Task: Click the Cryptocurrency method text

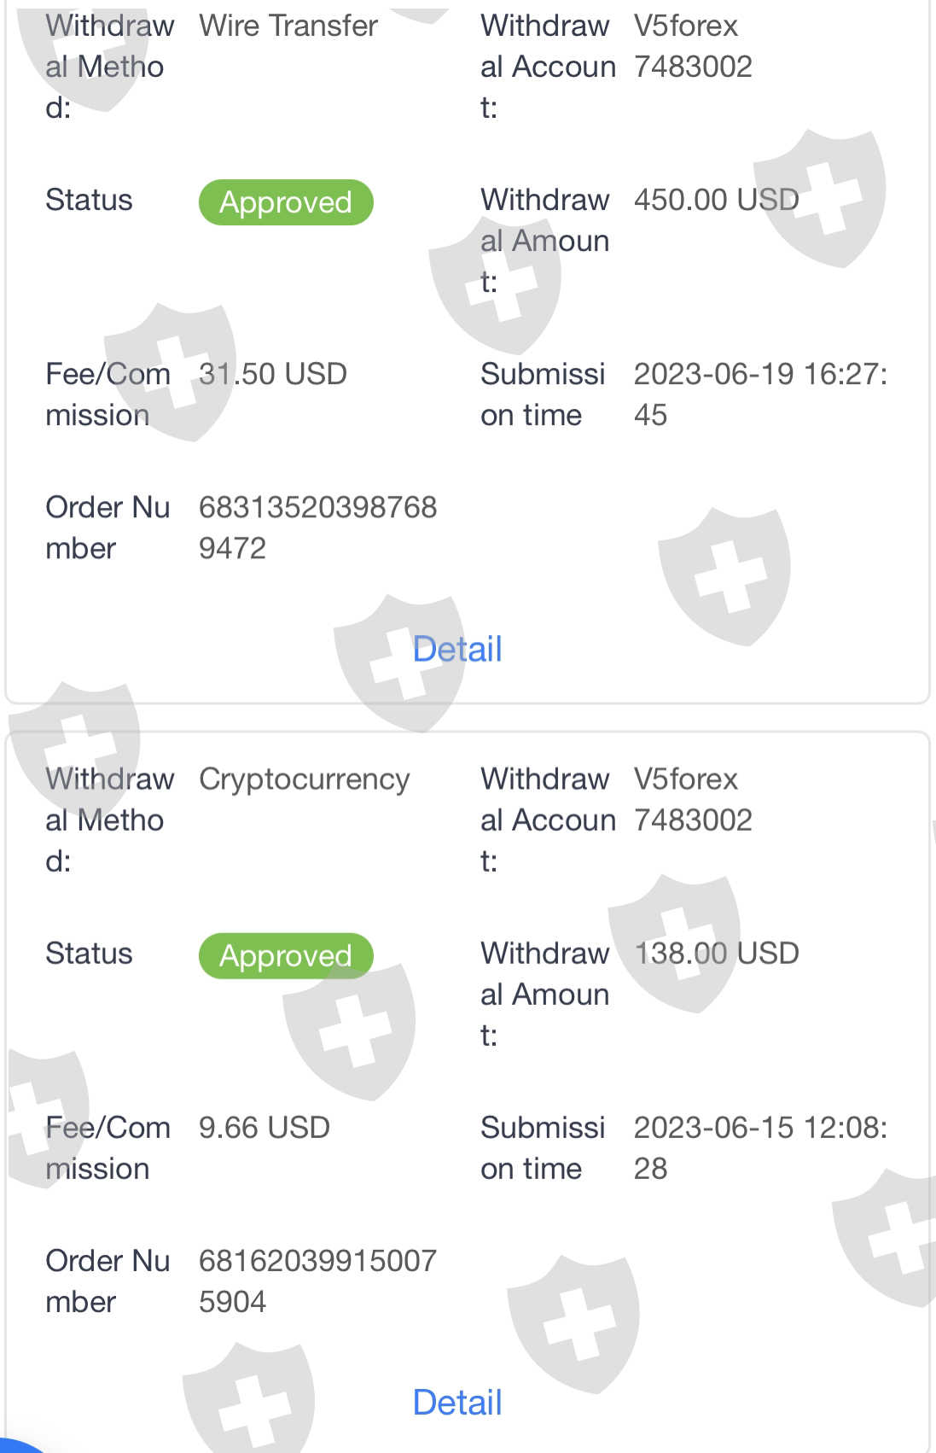Action: (x=304, y=779)
